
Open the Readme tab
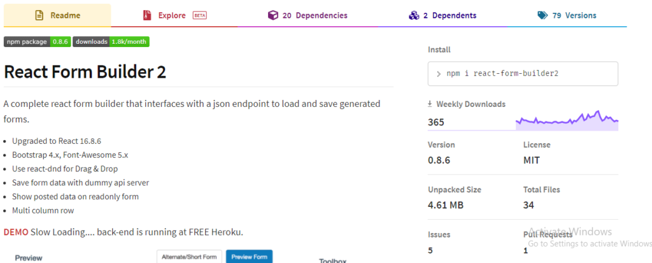pyautogui.click(x=57, y=15)
